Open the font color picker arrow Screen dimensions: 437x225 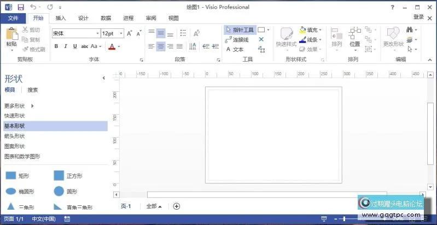point(119,47)
